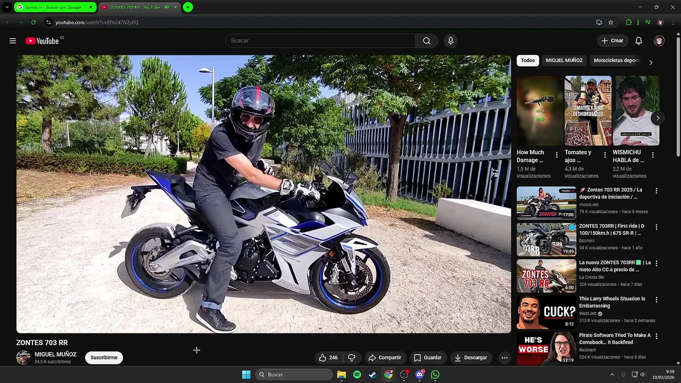Viewport: 681px width, 383px height.
Task: Mute the ZONTES 703 RR tab audio
Action: [167, 7]
